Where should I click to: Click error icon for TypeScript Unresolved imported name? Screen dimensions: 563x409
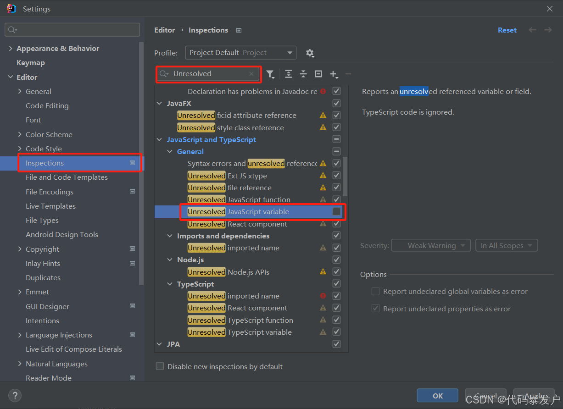click(323, 296)
